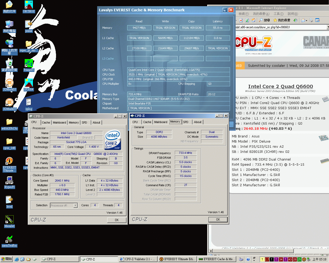Open the Selection Processor #1 dropdown

click(x=75, y=205)
